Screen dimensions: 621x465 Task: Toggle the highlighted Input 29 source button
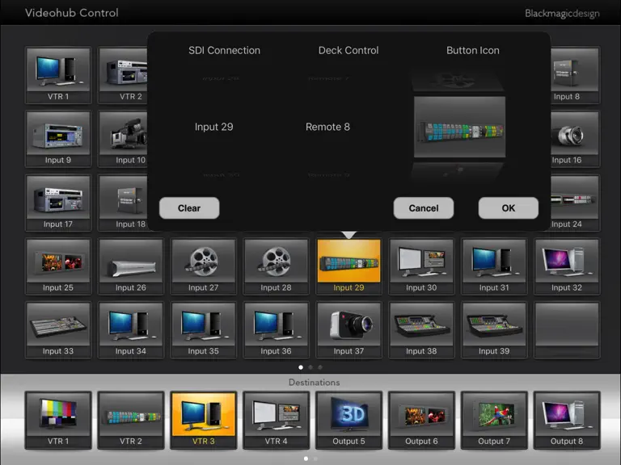349,266
